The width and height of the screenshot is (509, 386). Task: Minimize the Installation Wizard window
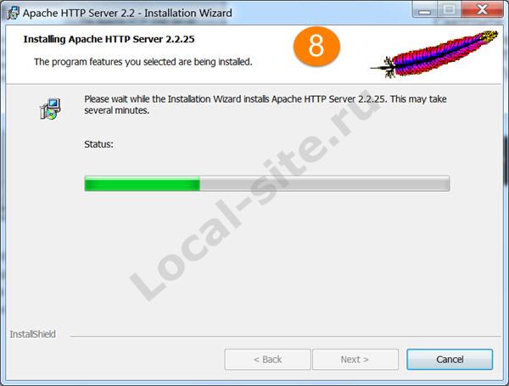424,9
